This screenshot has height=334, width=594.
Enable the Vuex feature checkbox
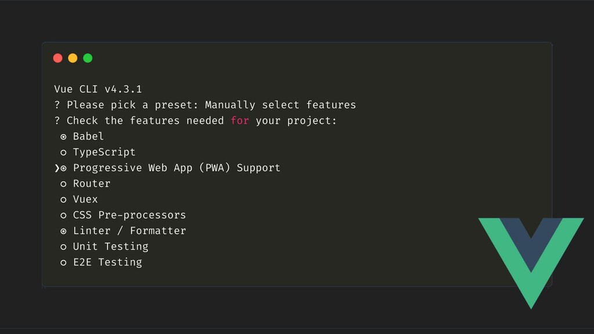(63, 199)
